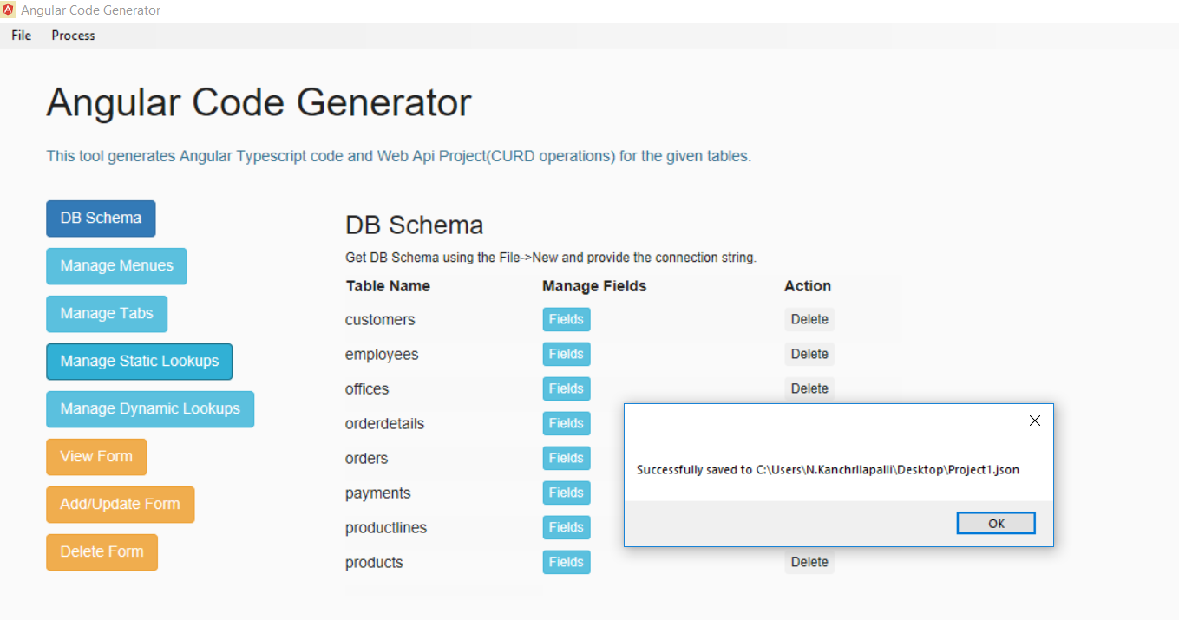Delete the products table
The image size is (1179, 620).
point(809,563)
